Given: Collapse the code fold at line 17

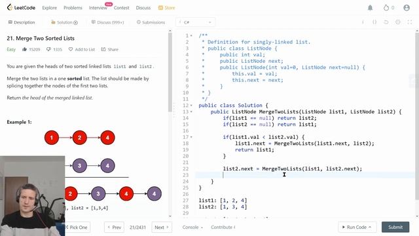Looking at the screenshot, I should click(x=191, y=137).
